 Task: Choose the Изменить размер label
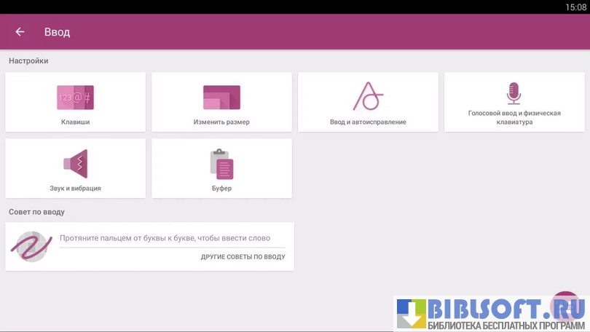tap(221, 122)
